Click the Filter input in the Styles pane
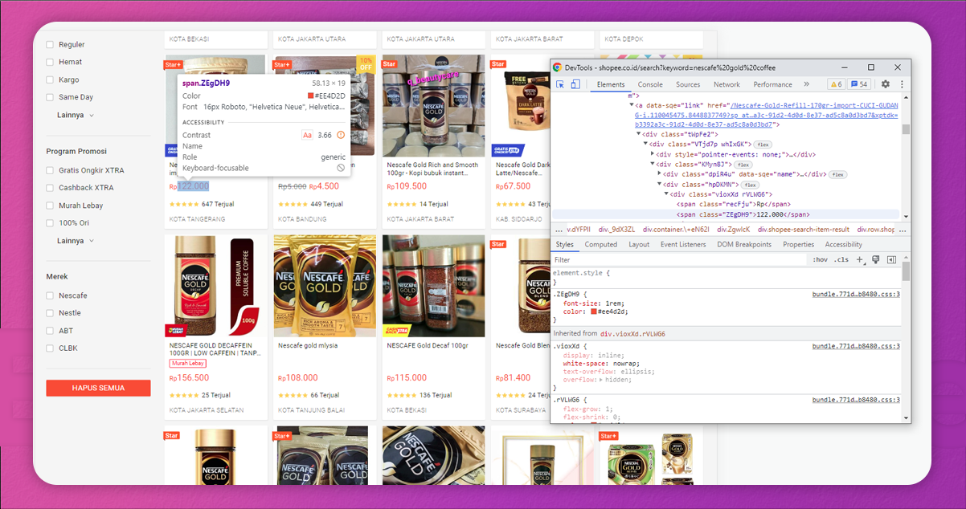The image size is (966, 509). (x=603, y=259)
